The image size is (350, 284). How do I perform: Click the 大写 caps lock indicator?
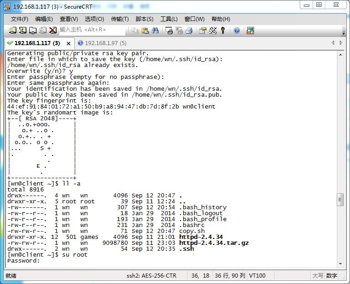click(318, 276)
